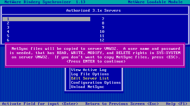Click Activate Field for input <Enter> hint

click(x=40, y=104)
